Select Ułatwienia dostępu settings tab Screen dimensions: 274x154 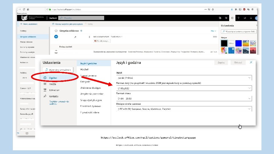(x=90, y=88)
